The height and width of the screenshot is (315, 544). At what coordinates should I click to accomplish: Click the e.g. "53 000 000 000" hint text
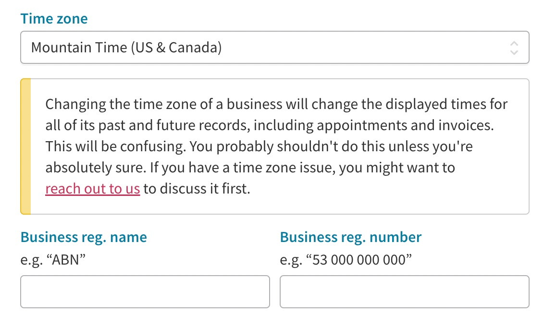[x=346, y=260]
